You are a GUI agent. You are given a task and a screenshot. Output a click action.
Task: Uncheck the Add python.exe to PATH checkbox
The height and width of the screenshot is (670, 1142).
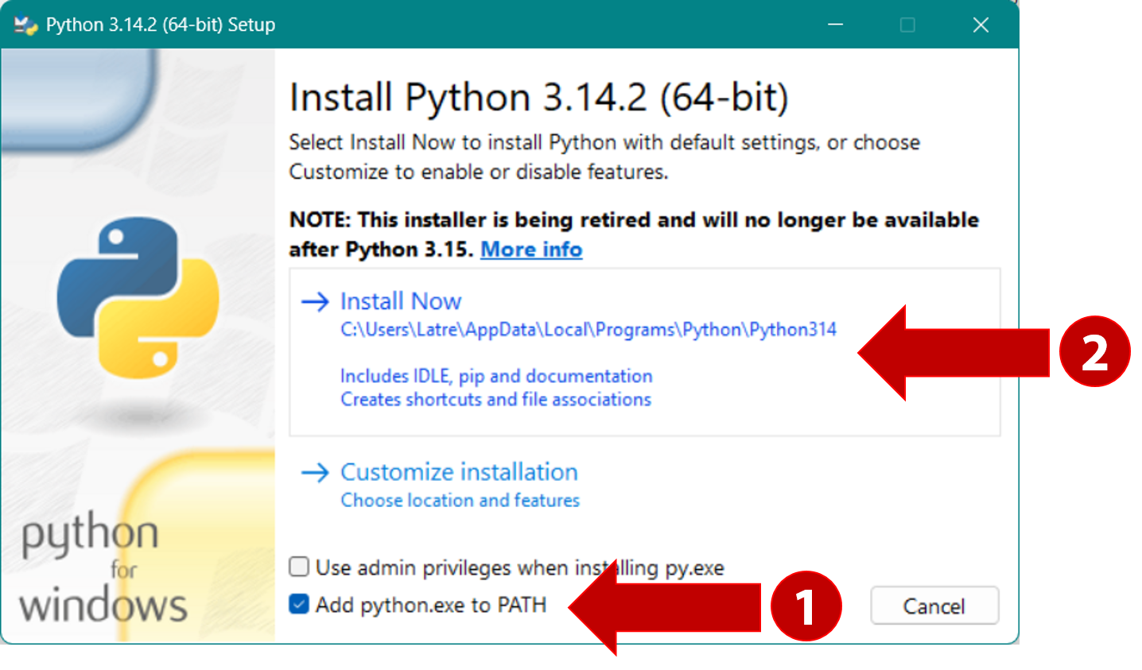point(299,605)
